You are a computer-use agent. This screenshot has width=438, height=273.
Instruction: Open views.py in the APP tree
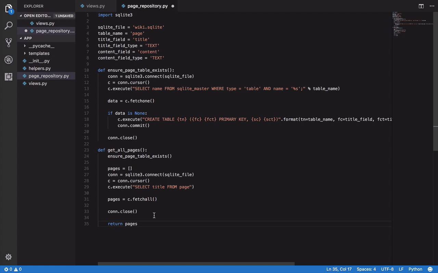[38, 84]
